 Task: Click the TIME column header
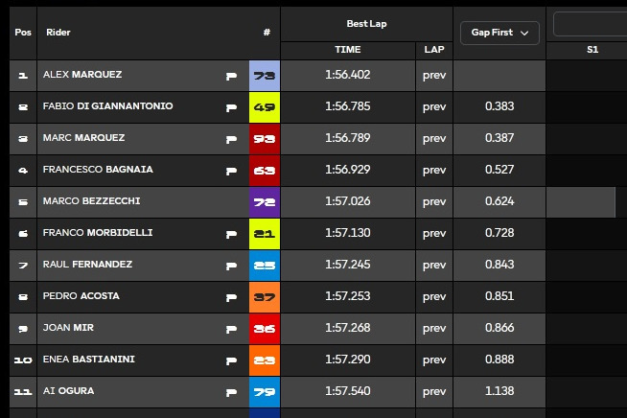[x=348, y=49]
